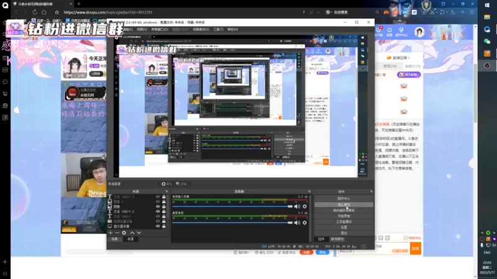Click the 停止推流 button

coord(344,205)
